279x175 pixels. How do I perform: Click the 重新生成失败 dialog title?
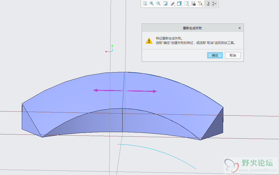coord(192,28)
